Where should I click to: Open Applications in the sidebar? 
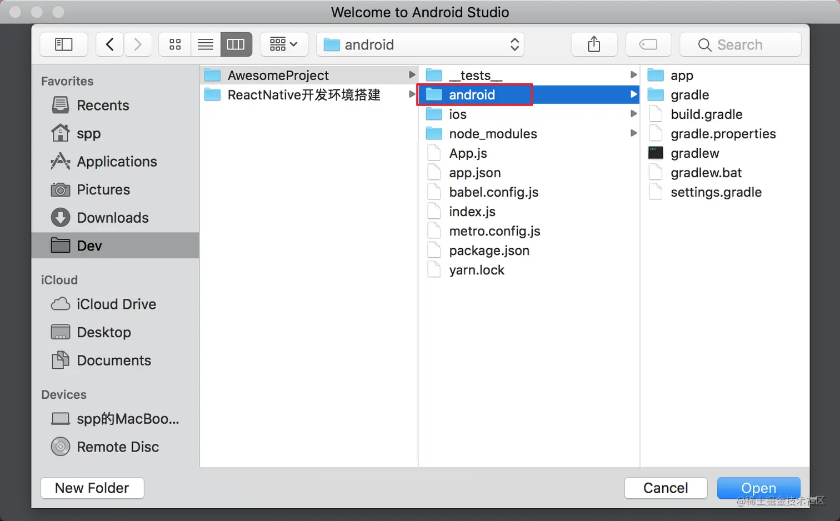[x=115, y=162]
